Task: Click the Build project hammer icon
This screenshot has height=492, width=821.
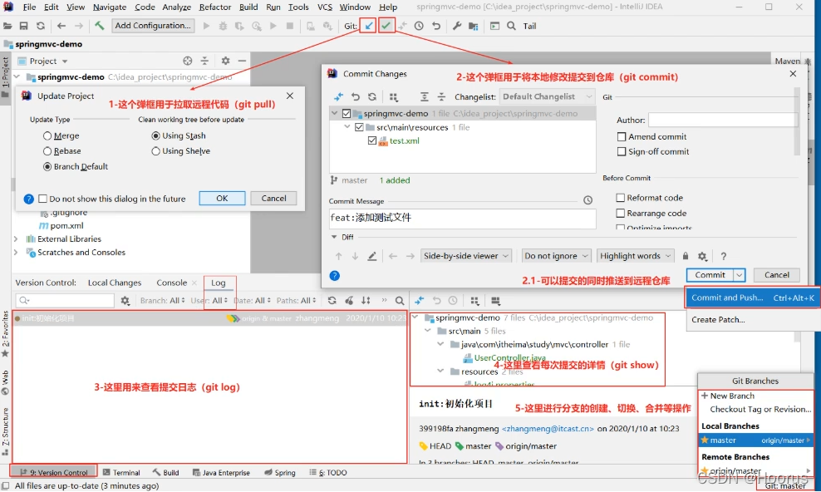Action: [100, 26]
